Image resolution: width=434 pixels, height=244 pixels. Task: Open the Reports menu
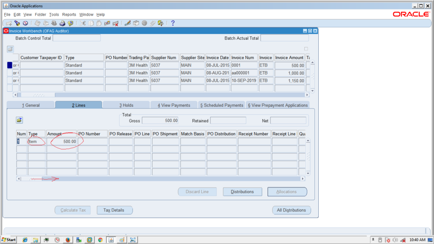69,14
